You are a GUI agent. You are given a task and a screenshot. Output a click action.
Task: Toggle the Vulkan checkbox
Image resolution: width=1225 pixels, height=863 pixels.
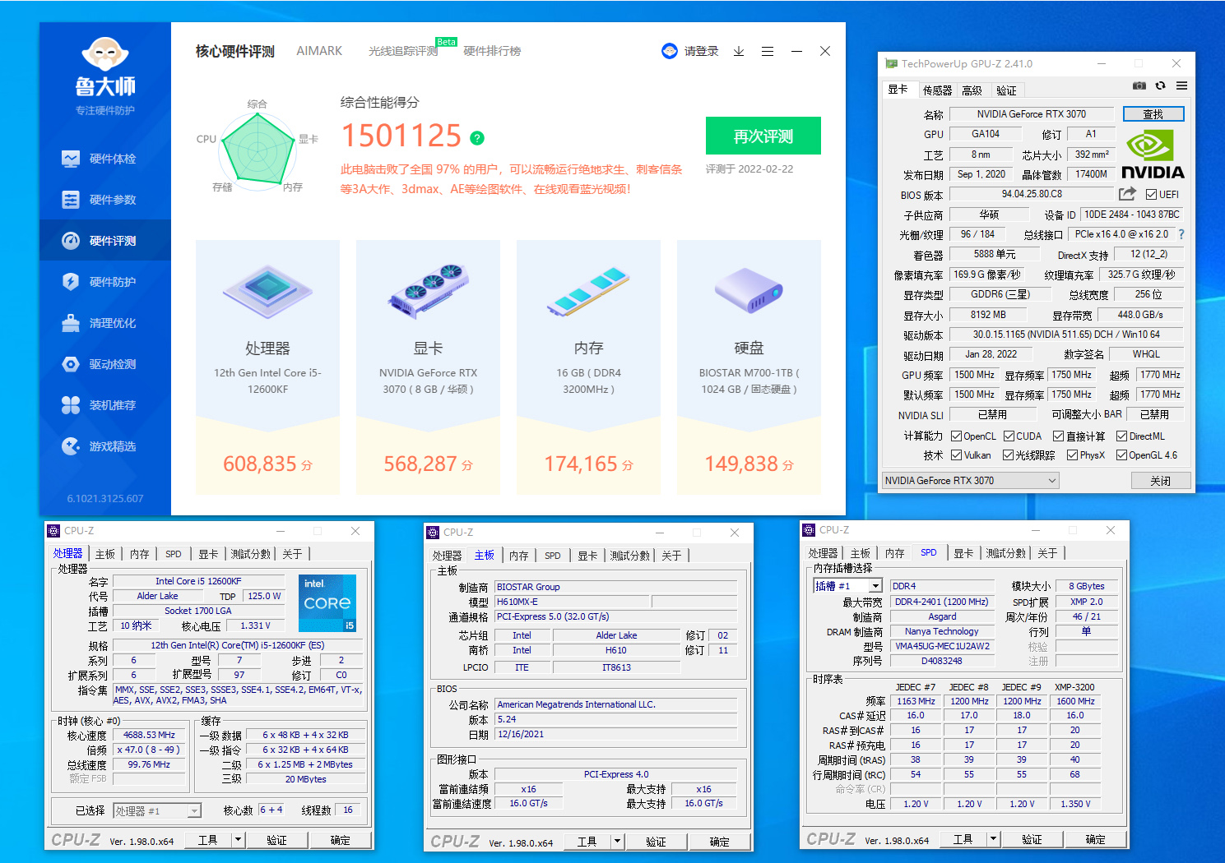[x=956, y=455]
